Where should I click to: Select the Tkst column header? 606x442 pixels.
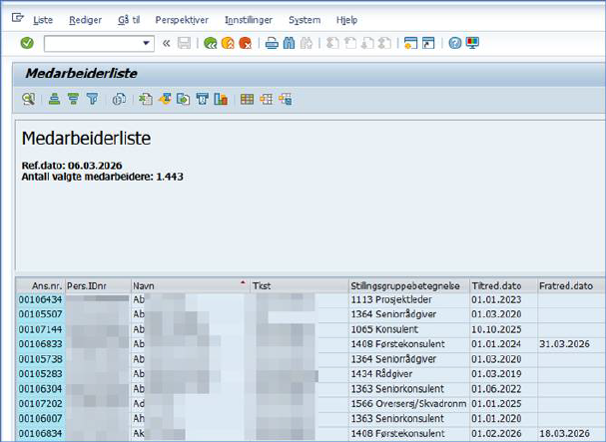(x=300, y=286)
